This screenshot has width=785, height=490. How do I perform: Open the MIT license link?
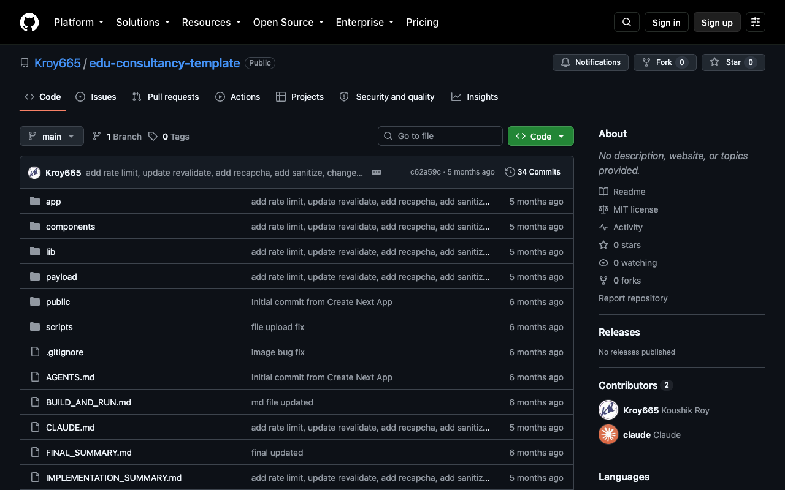click(x=629, y=209)
